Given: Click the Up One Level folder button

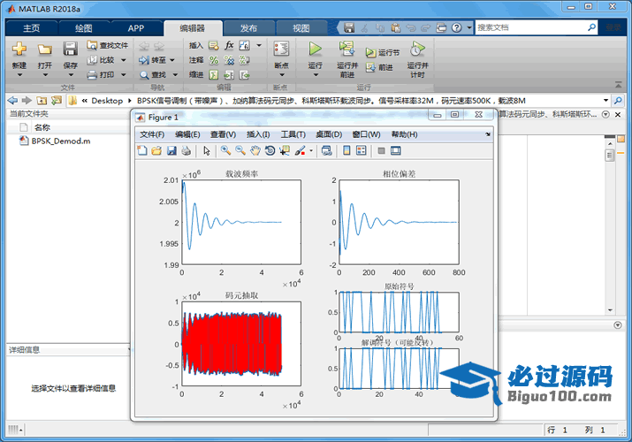Looking at the screenshot, I should (42, 100).
